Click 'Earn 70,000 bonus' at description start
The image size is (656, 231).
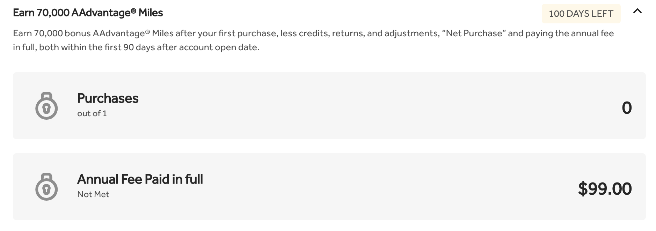click(52, 33)
